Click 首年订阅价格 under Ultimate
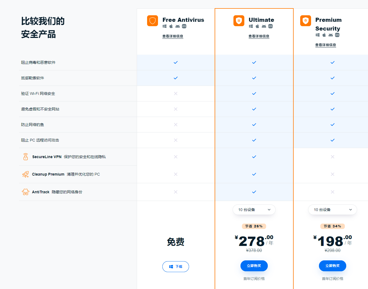Image resolution: width=368 pixels, height=289 pixels. (x=254, y=279)
